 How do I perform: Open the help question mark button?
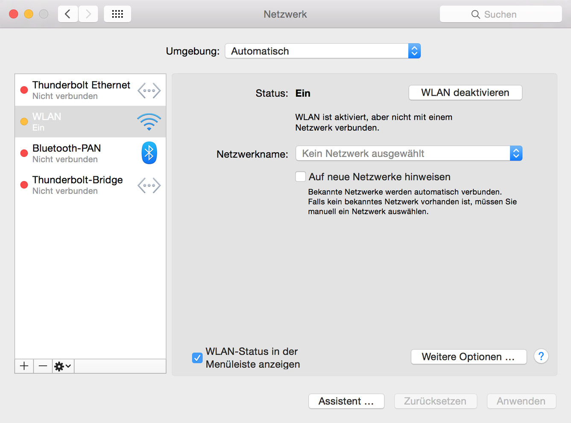click(x=541, y=356)
